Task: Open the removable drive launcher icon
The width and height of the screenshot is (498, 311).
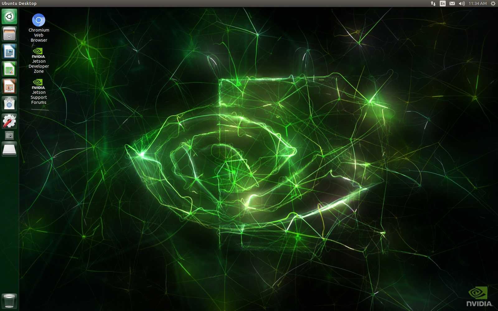Action: (x=9, y=149)
